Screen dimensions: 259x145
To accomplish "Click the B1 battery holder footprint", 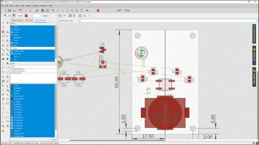I will (165, 112).
